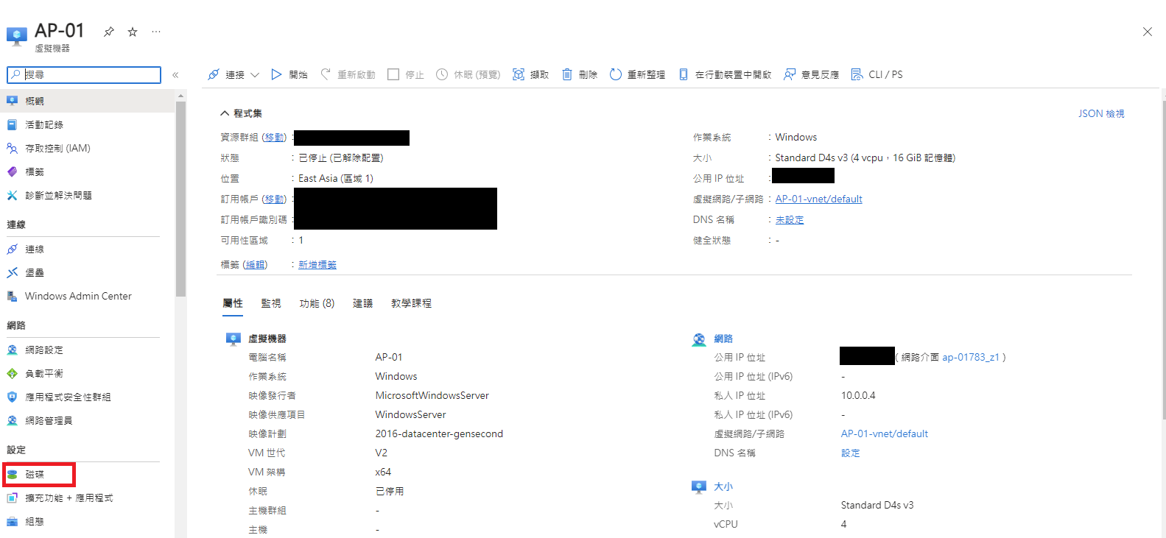Click the 擷取 (Capture) toolbar icon
The height and width of the screenshot is (538, 1166).
click(x=519, y=74)
